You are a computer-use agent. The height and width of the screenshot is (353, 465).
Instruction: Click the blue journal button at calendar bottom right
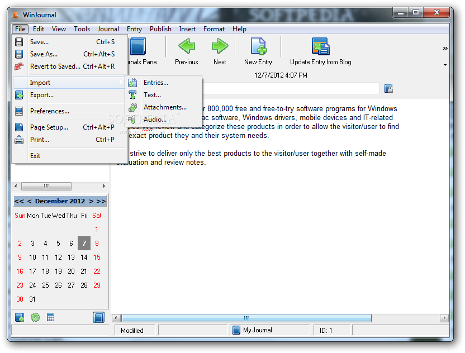point(98,317)
